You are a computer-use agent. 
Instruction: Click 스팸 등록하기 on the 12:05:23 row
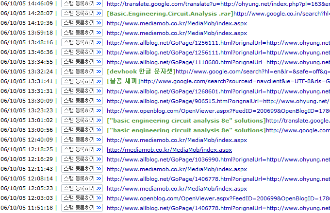(x=82, y=188)
